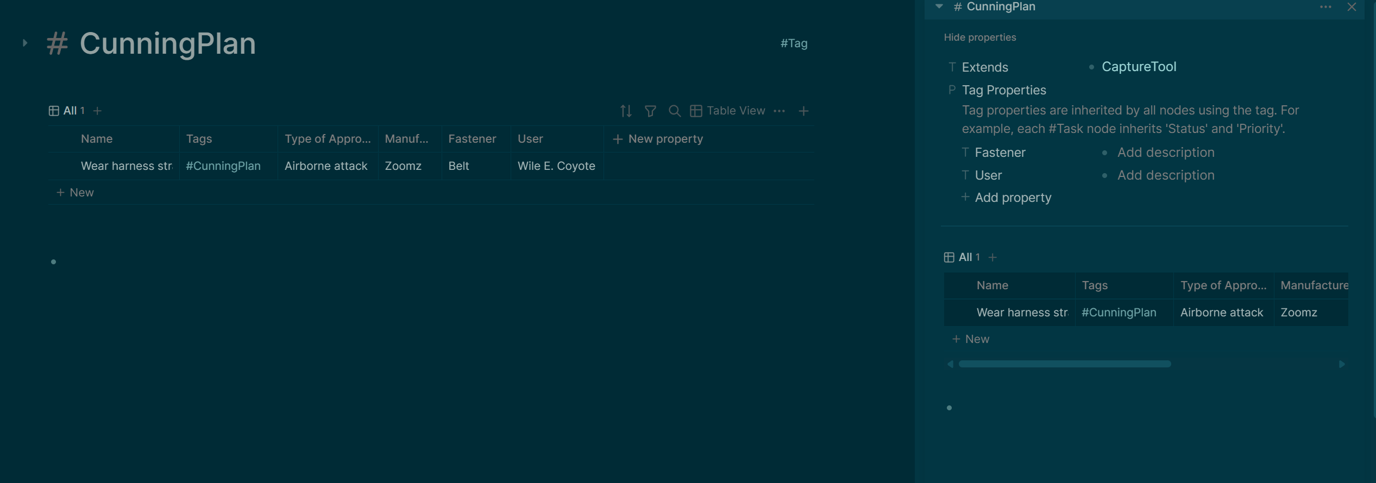Collapse the side panel CunningPlan header arrow

coord(939,7)
